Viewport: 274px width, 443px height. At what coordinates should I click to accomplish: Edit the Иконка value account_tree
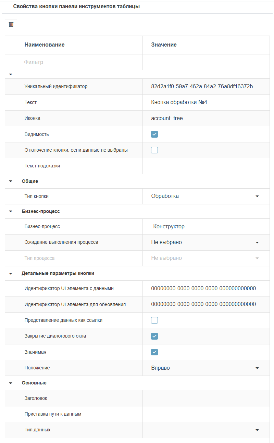tap(206, 118)
